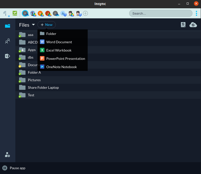
Task: Click the syncing badge on Documents folder
Action: point(20,66)
